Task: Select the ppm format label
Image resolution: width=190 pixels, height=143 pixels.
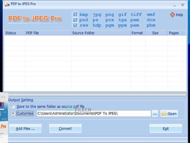Action: 122,26
